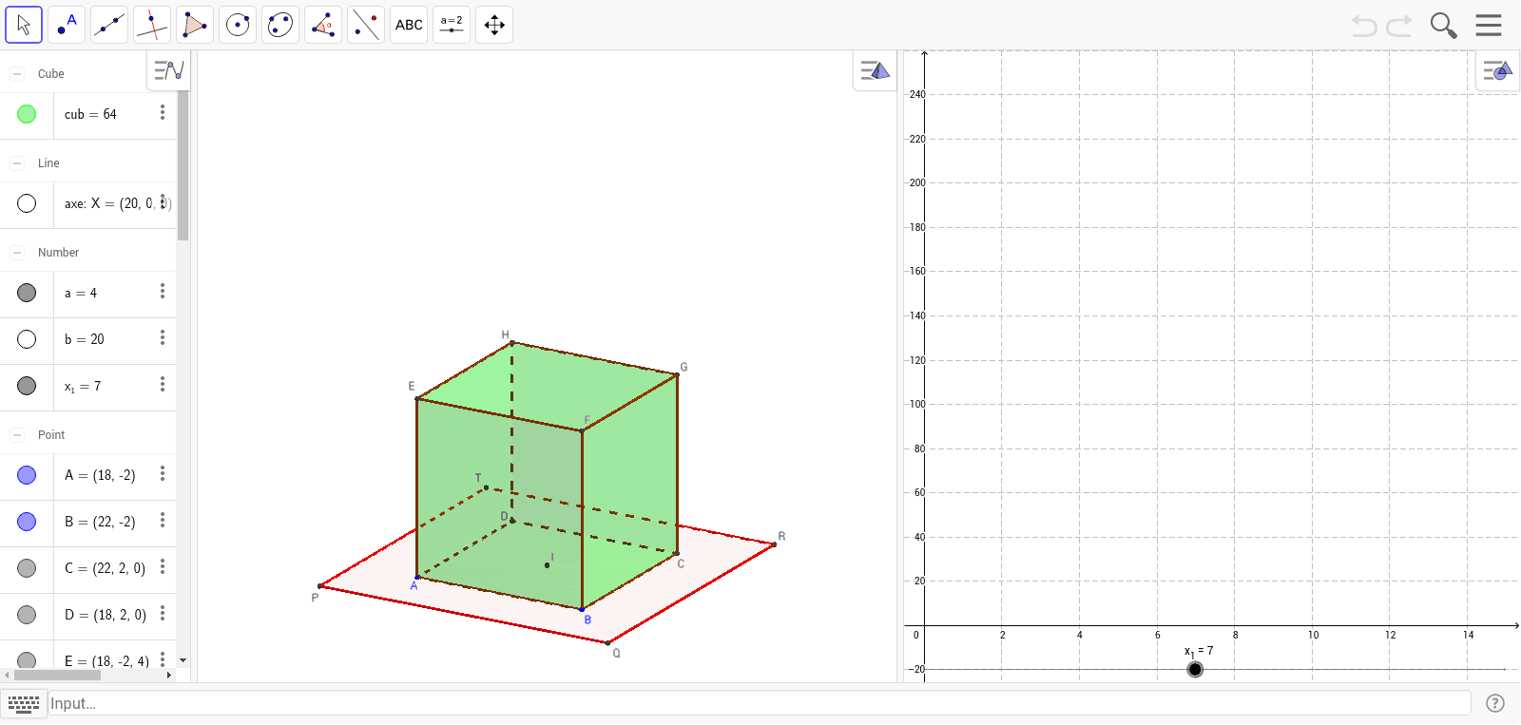Click the Redo arrow

[x=1399, y=26]
